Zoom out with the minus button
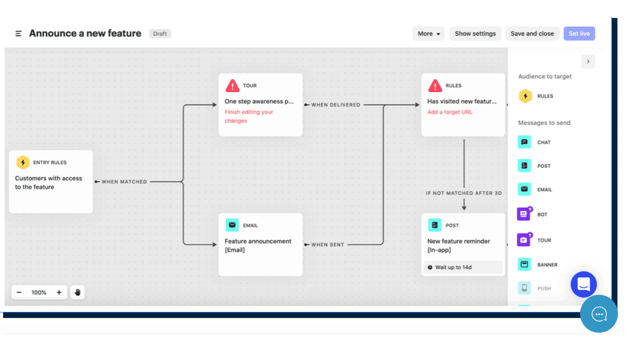Viewport: 626px width, 352px height. (19, 292)
